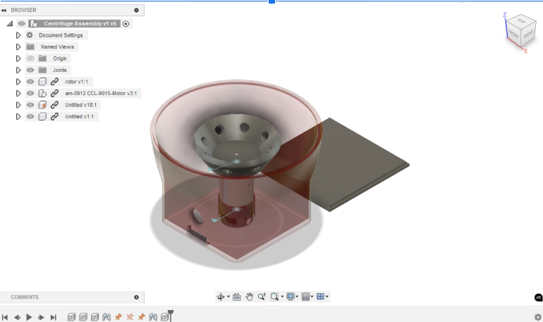
Task: Select the Untitled v18:1 component
Action: pos(82,105)
